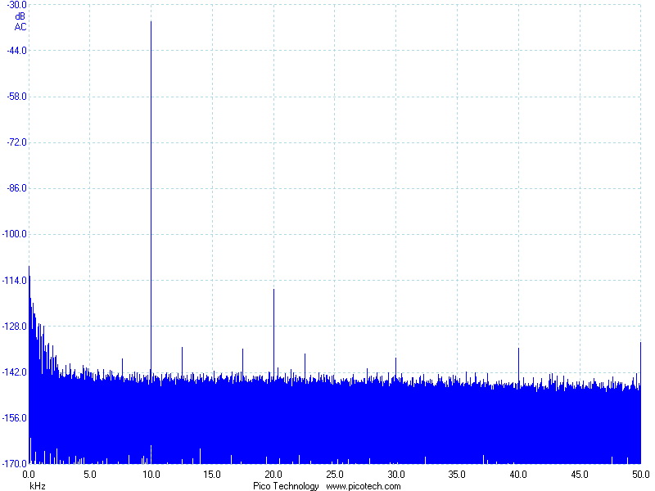
Task: Click the www.picotech.com text
Action: [x=363, y=486]
